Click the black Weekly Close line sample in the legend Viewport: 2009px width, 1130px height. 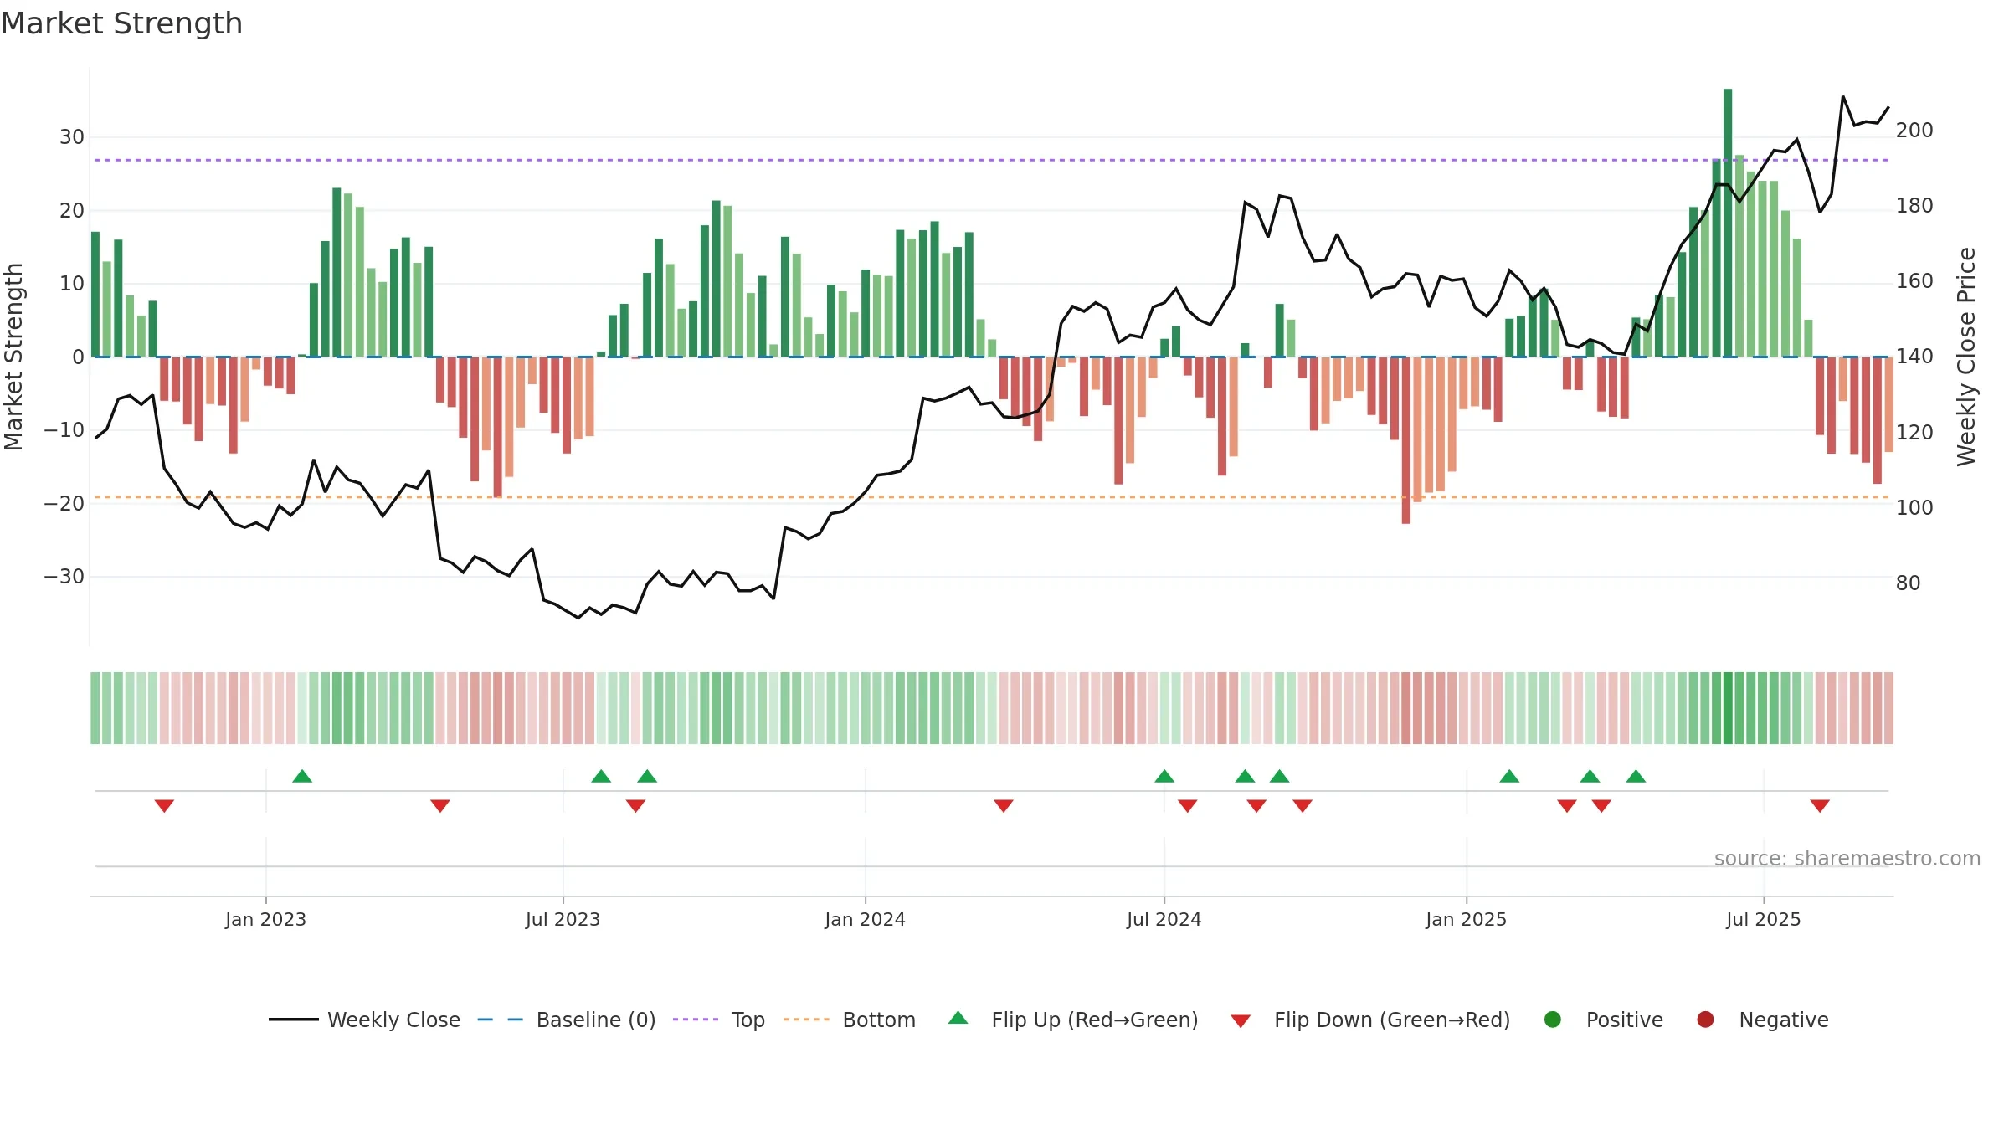click(294, 1020)
